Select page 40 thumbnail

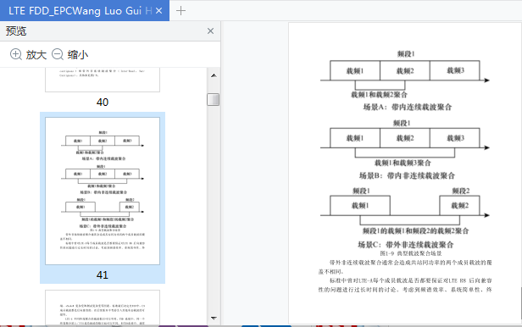[x=103, y=80]
